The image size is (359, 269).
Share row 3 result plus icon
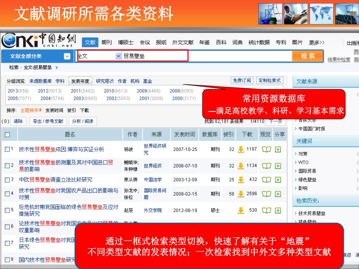click(x=278, y=180)
